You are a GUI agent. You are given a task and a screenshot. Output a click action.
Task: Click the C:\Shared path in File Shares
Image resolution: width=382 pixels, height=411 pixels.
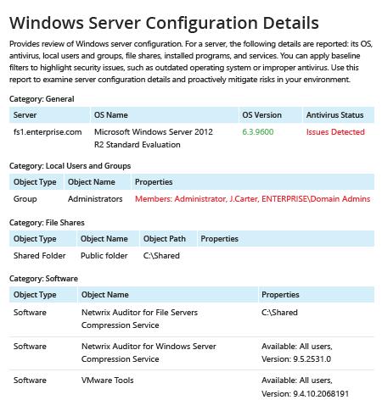coord(161,256)
